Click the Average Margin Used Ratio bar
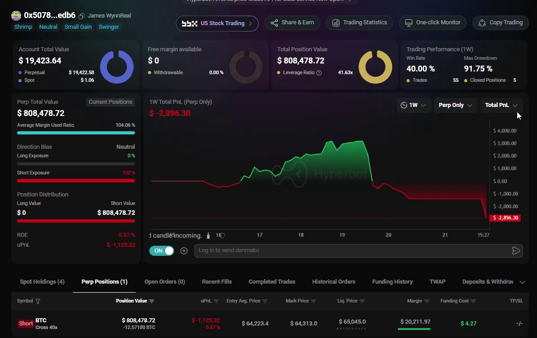This screenshot has height=338, width=537. pyautogui.click(x=76, y=133)
